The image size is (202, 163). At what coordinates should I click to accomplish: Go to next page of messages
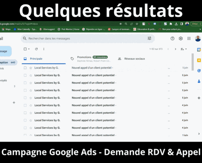point(175,49)
